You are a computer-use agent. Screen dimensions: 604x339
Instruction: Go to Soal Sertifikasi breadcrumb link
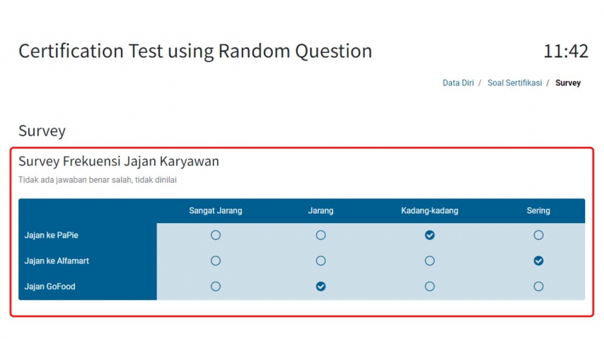[515, 83]
